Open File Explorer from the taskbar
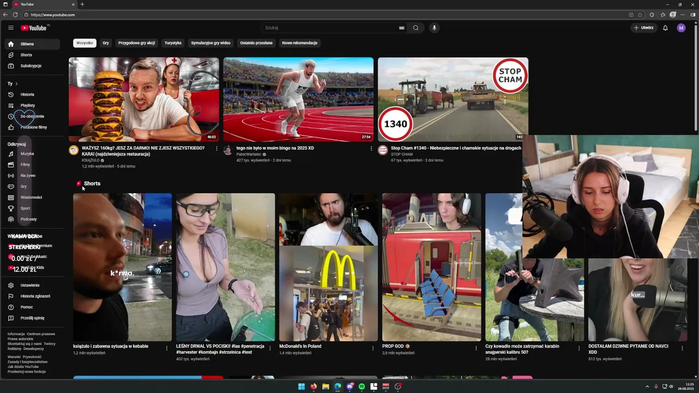Image resolution: width=699 pixels, height=393 pixels. tap(325, 386)
